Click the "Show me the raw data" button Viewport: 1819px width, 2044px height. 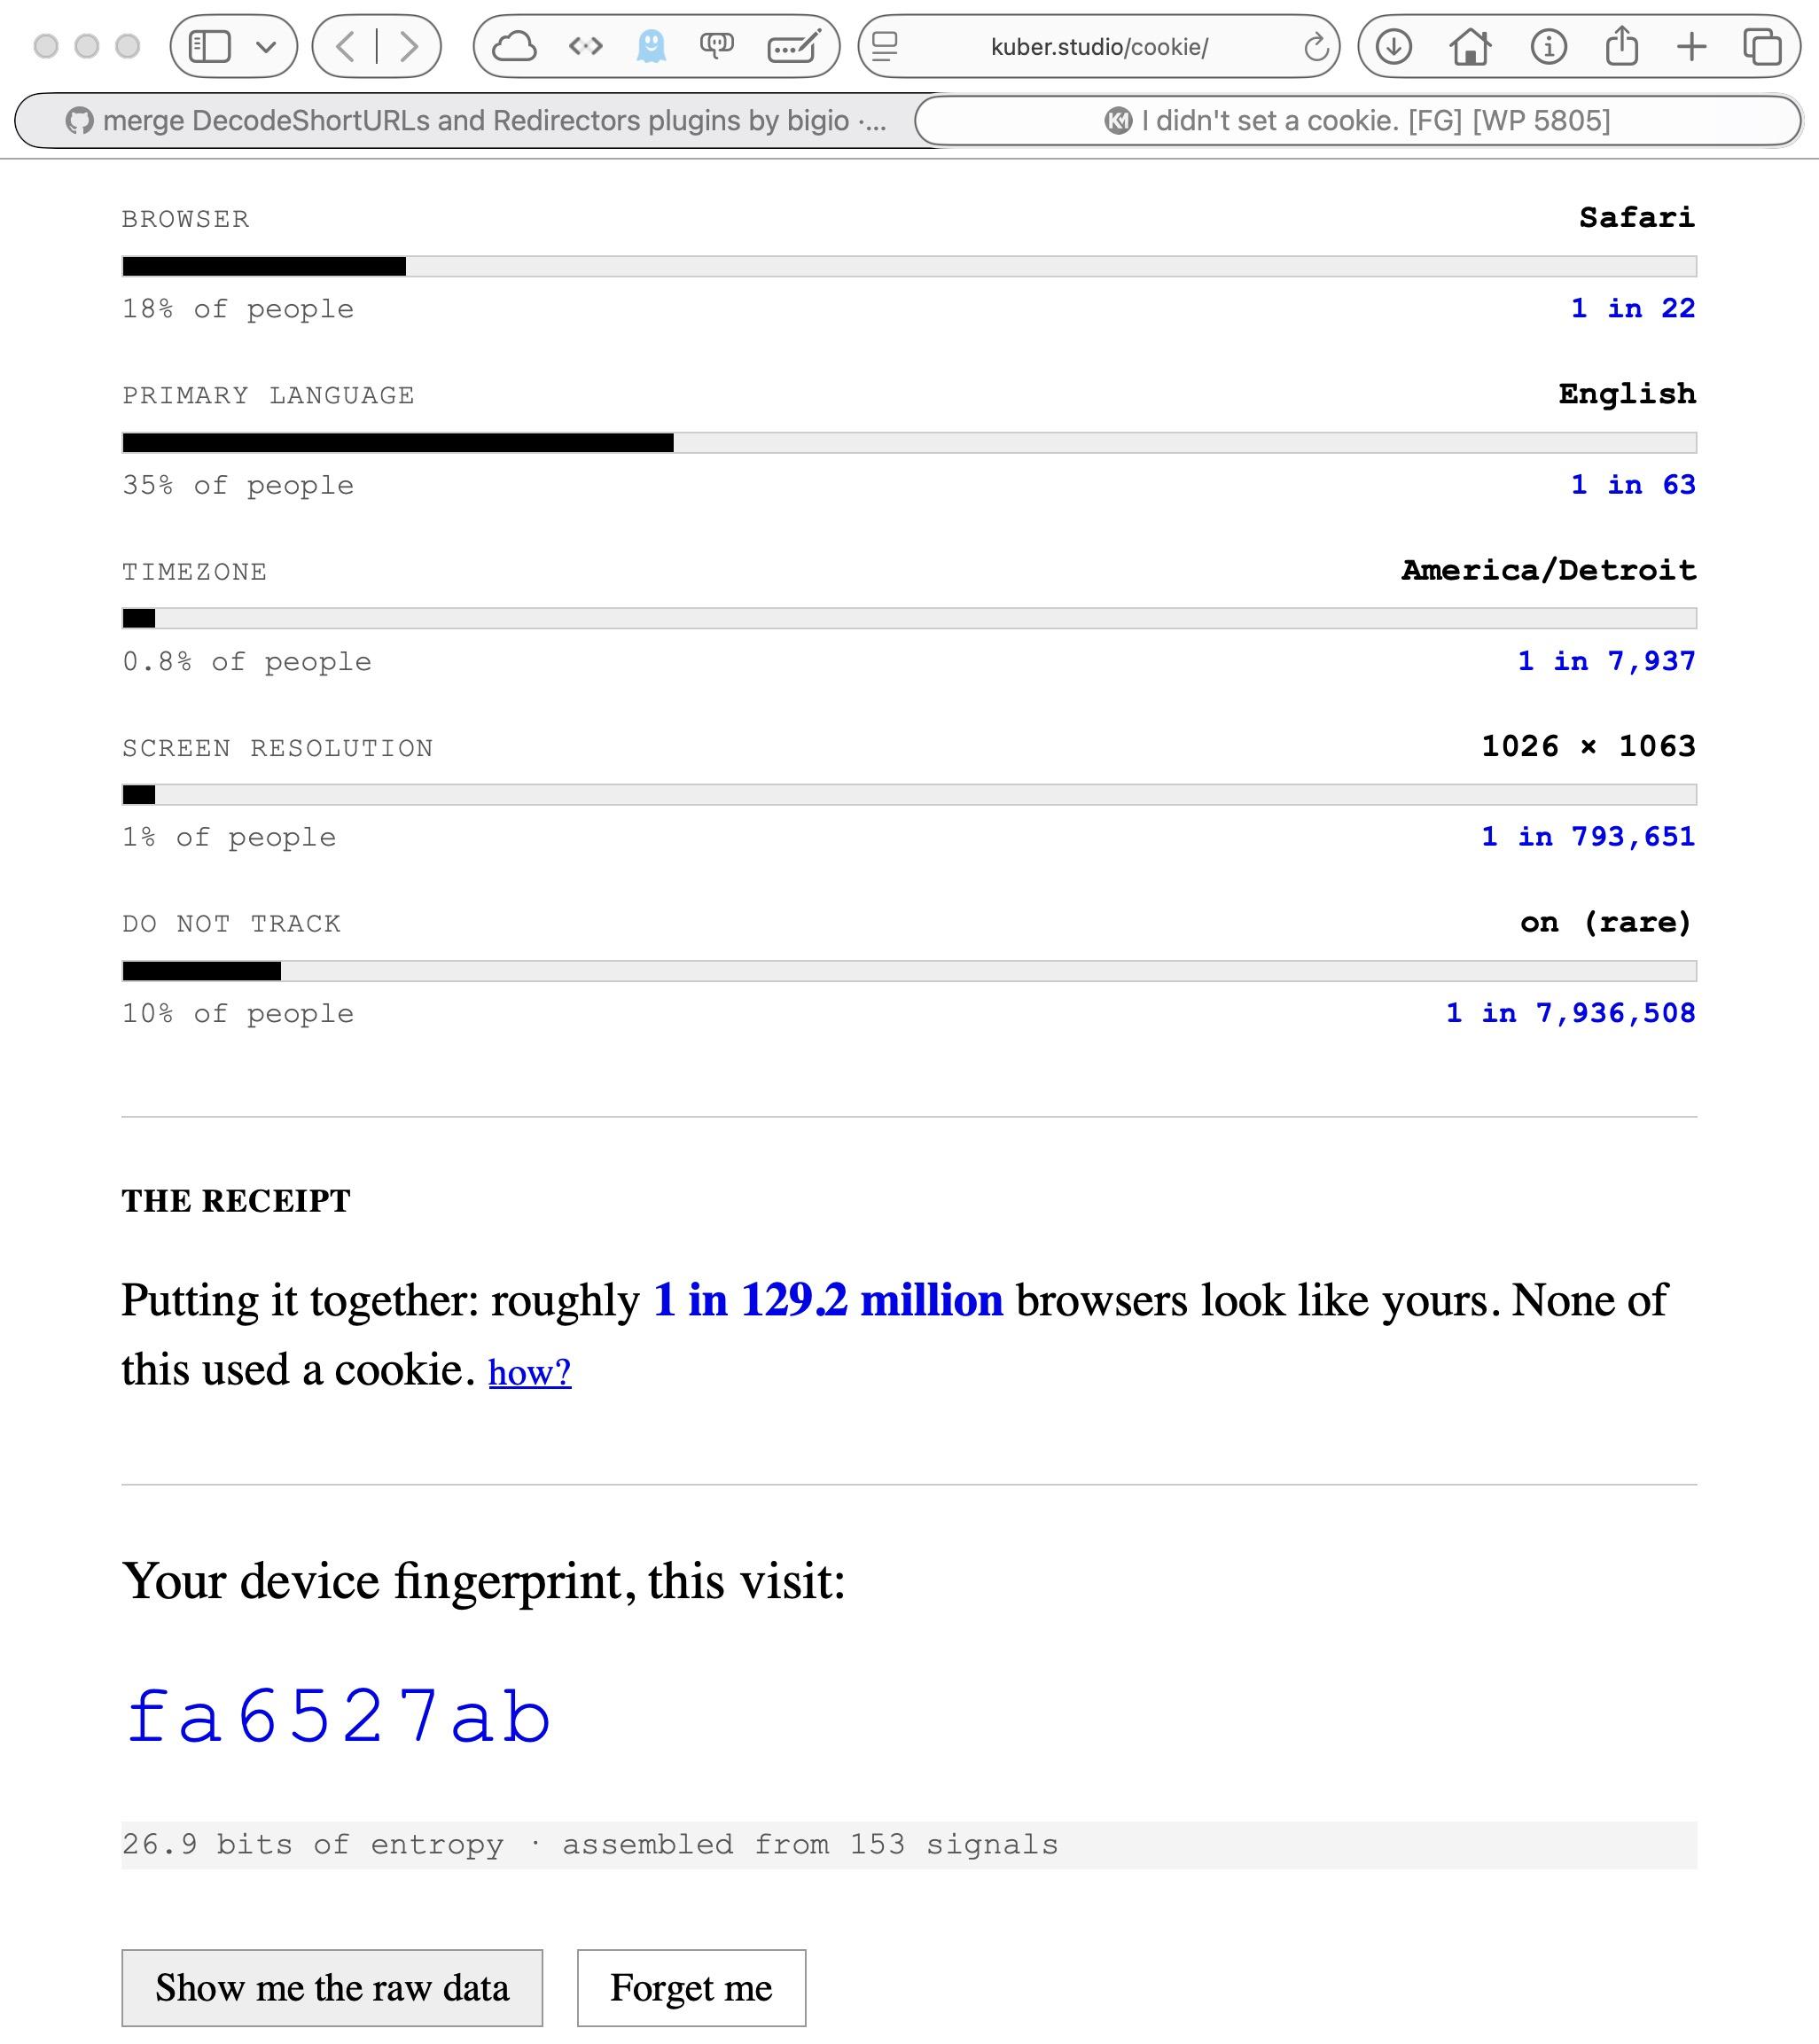(x=332, y=1988)
